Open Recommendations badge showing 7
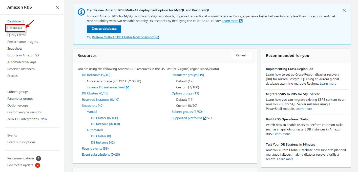358x172 pixels. pos(38,158)
